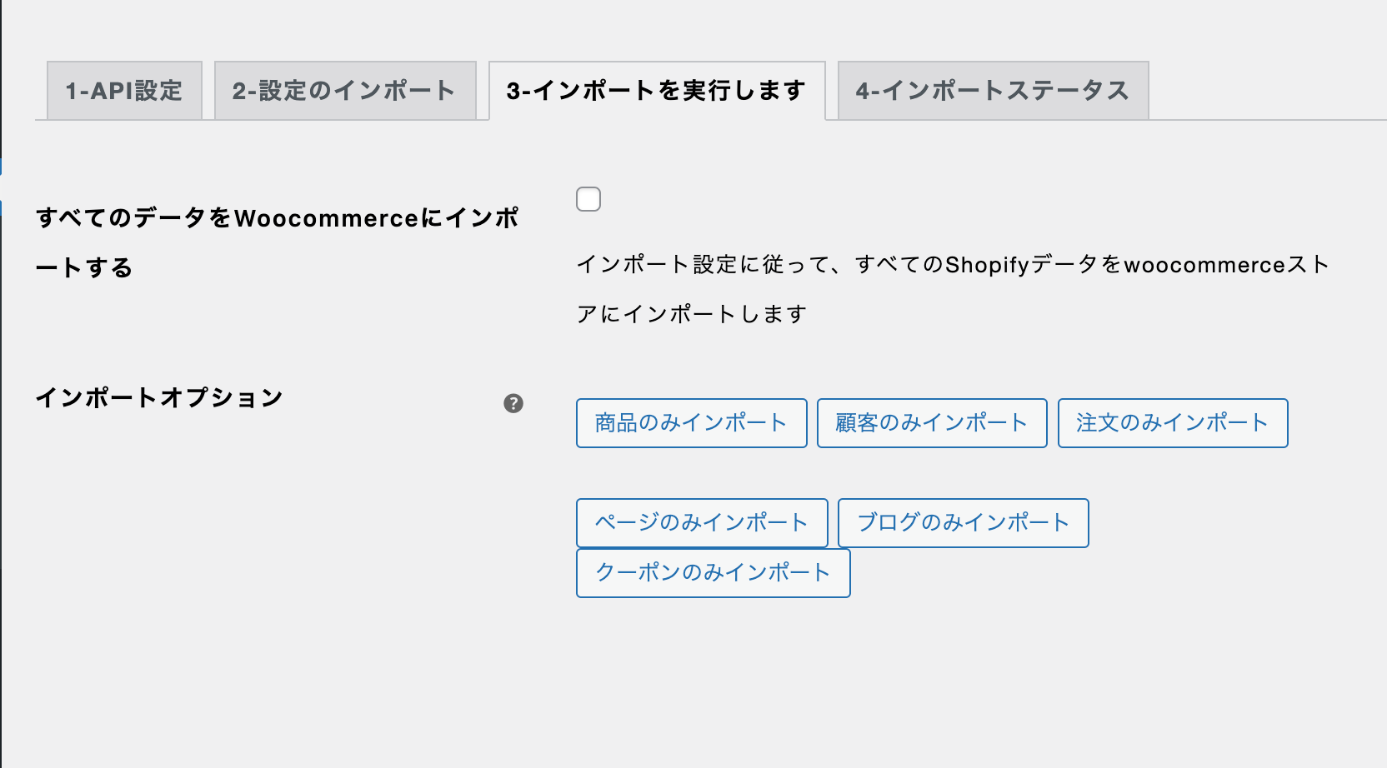The image size is (1387, 768).
Task: Check import status on the fourth tab
Action: pyautogui.click(x=993, y=90)
